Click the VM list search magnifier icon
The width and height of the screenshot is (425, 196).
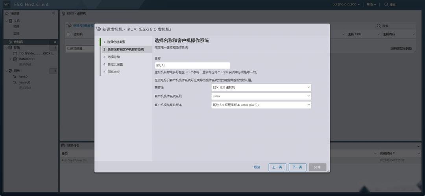pos(379,26)
